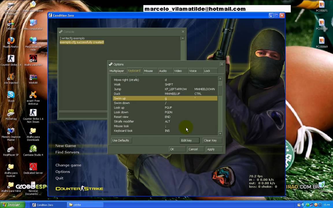The image size is (333, 208).
Task: Open Camtasia Studio 4 desktop icon
Action: pyautogui.click(x=33, y=151)
